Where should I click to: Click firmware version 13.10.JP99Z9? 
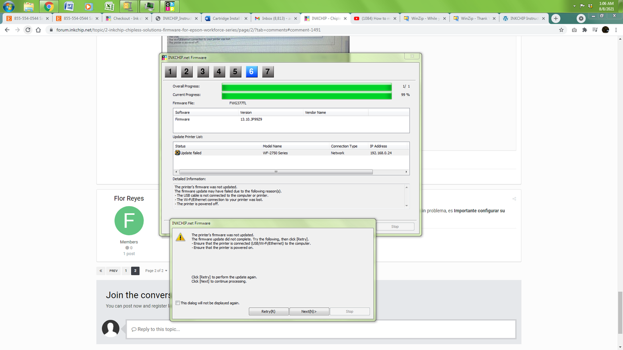pos(251,119)
